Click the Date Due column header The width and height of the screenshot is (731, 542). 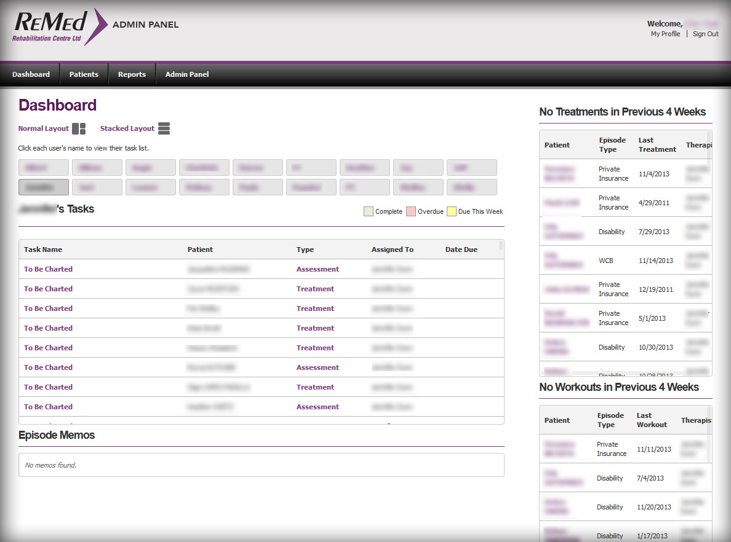tap(461, 249)
